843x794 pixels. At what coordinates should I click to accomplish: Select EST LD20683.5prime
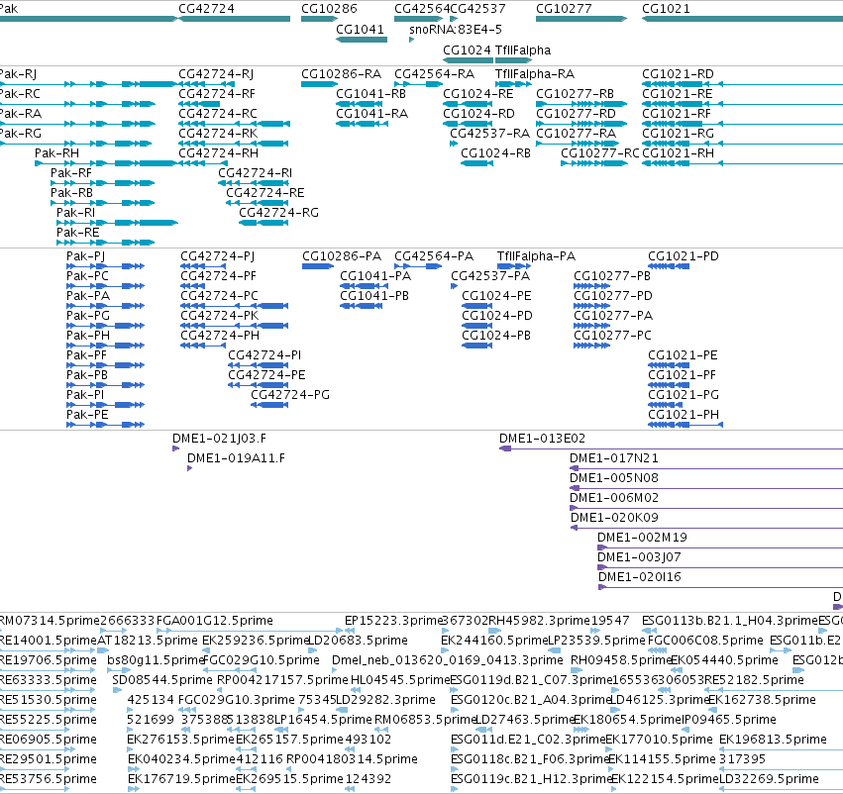(x=312, y=650)
